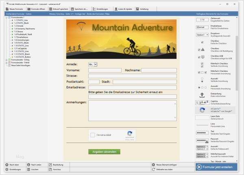Open Einstellungen from the top toolbar

tap(100, 9)
